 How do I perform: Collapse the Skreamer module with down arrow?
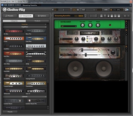click(x=126, y=26)
